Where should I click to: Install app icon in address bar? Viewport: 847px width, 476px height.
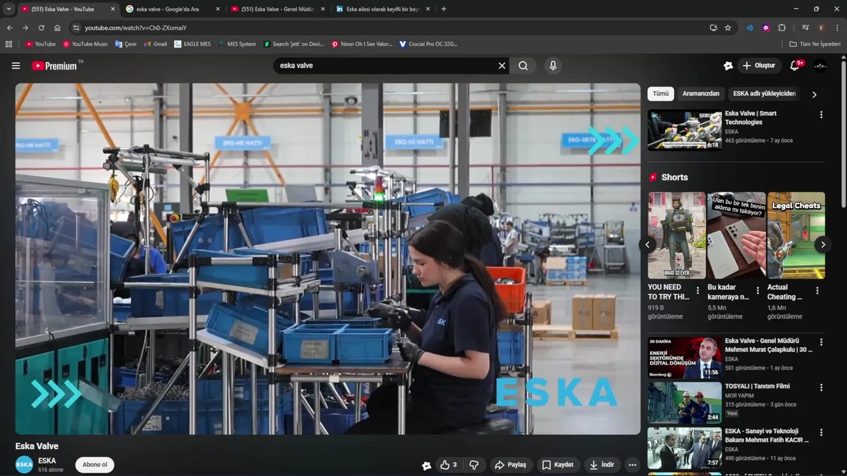(x=713, y=28)
